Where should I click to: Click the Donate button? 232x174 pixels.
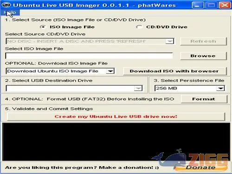pyautogui.click(x=201, y=167)
